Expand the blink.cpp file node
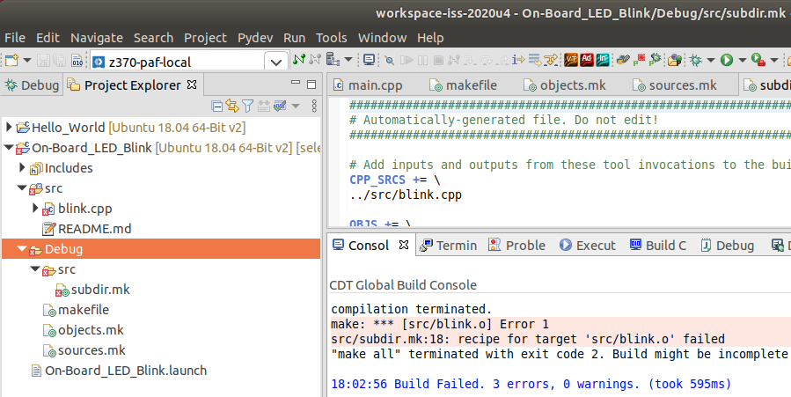Image resolution: width=791 pixels, height=397 pixels. point(35,208)
